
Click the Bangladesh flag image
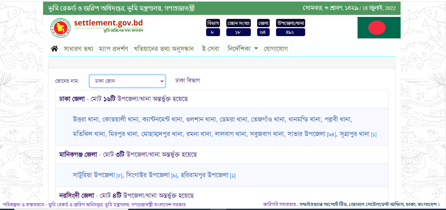pyautogui.click(x=379, y=27)
